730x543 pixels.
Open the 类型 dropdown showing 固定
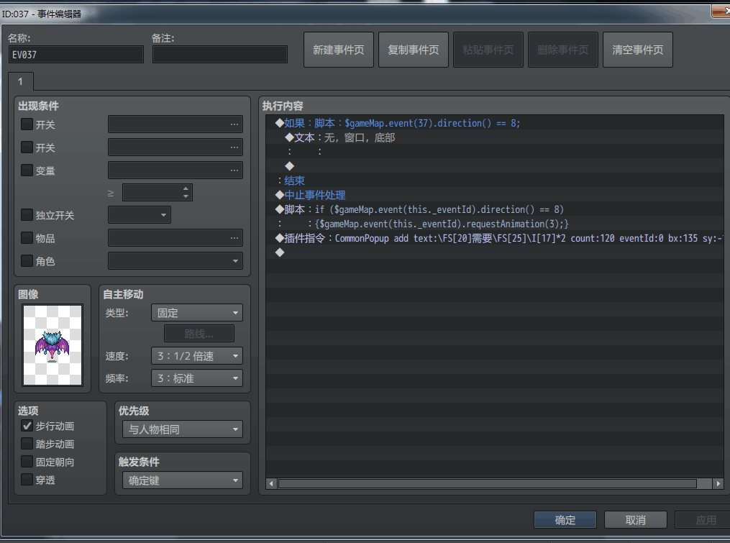(197, 312)
